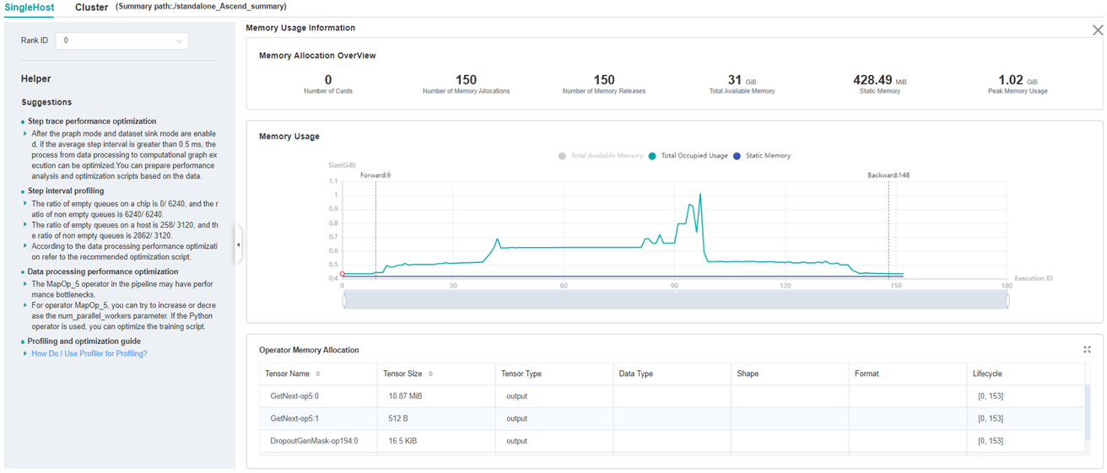The image size is (1107, 473).
Task: Click the right handle of chart zoom slider
Action: point(1007,301)
